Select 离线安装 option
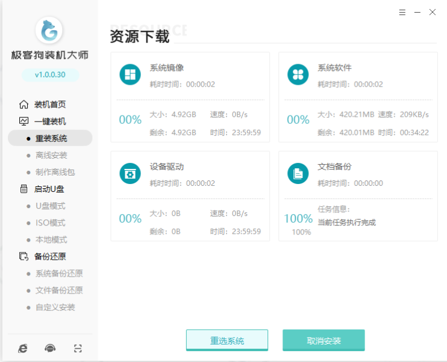This screenshot has width=447, height=362. [51, 155]
